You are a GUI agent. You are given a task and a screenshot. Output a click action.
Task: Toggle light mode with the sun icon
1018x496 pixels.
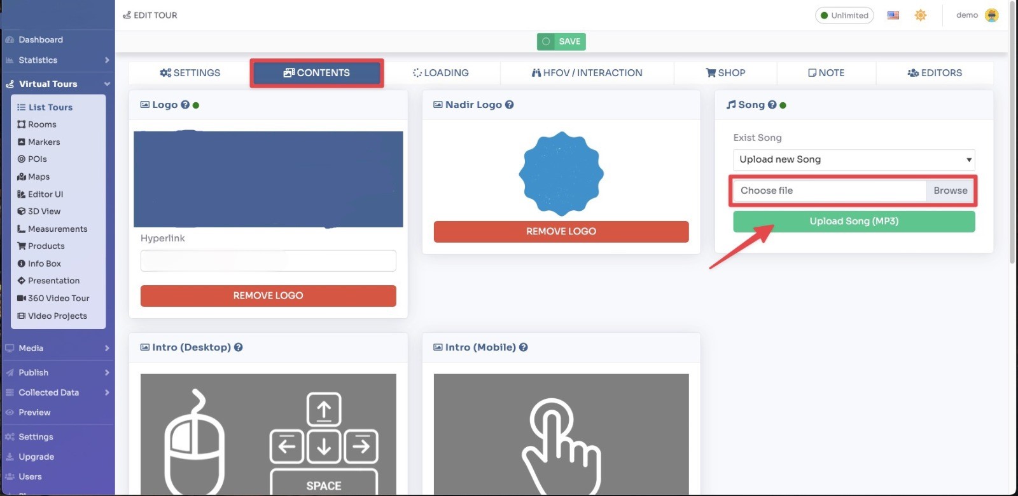coord(921,15)
